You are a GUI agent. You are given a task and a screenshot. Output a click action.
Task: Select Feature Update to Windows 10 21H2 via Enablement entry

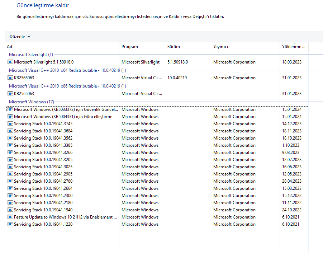65,217
